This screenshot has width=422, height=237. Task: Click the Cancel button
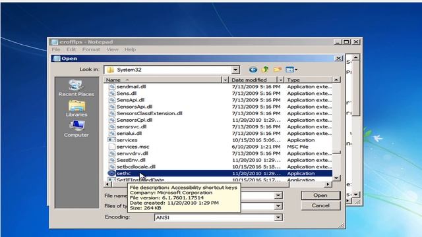[x=320, y=205]
